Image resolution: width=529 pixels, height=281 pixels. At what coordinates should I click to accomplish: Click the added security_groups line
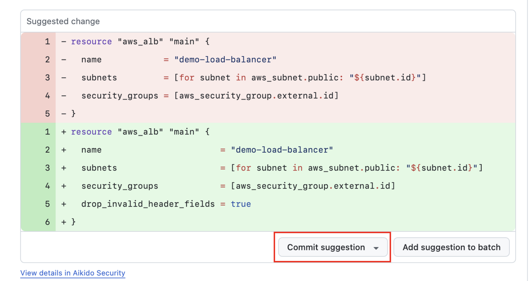268,186
